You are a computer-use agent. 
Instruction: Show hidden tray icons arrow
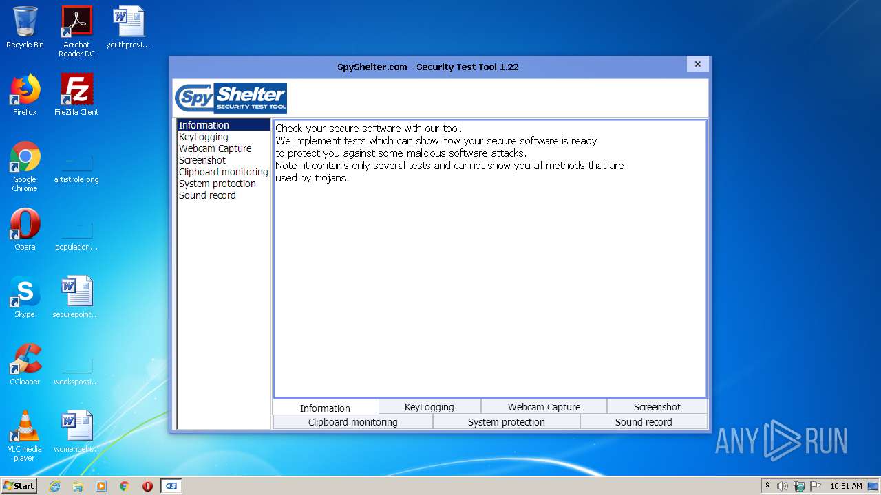pos(768,485)
